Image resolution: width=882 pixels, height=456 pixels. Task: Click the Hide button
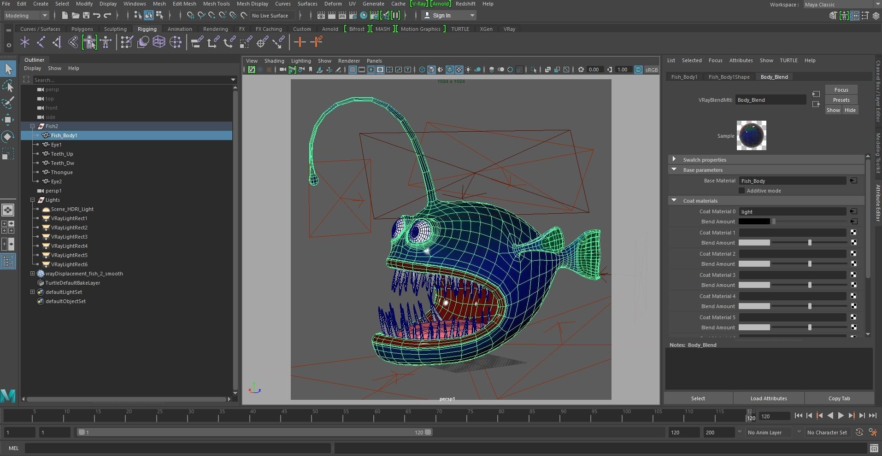click(850, 110)
